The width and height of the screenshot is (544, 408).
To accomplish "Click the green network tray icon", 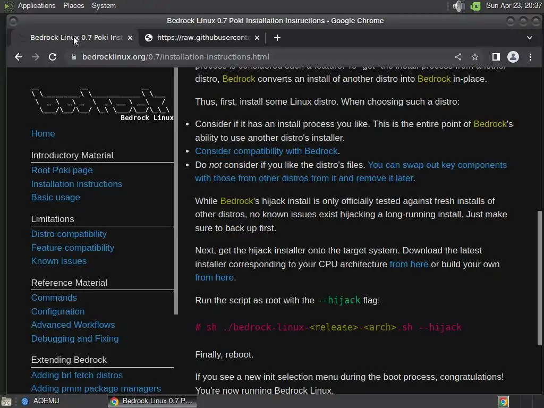I will pos(475,6).
